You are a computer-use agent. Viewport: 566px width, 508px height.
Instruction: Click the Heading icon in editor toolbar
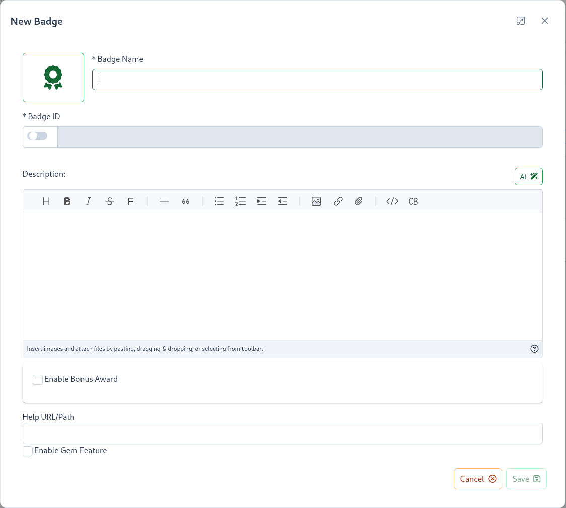[46, 201]
